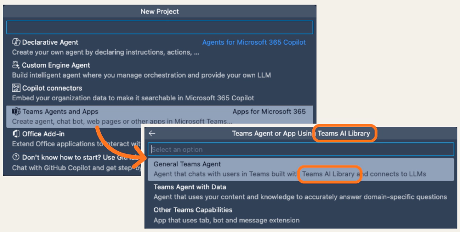Open the Copilot connectors entry
This screenshot has width=460, height=232.
pyautogui.click(x=52, y=88)
